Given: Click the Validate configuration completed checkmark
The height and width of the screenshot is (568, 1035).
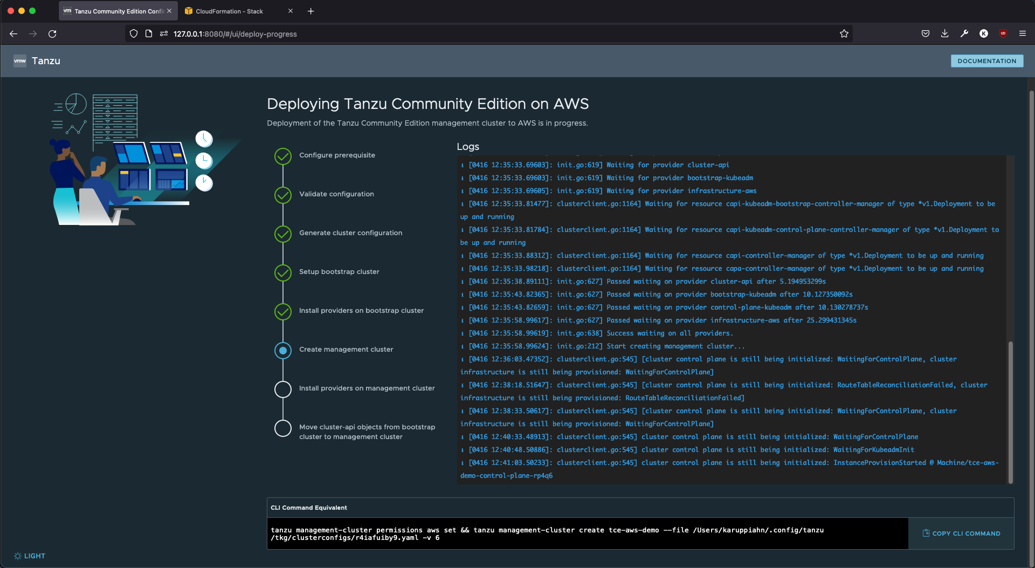Looking at the screenshot, I should [x=283, y=195].
